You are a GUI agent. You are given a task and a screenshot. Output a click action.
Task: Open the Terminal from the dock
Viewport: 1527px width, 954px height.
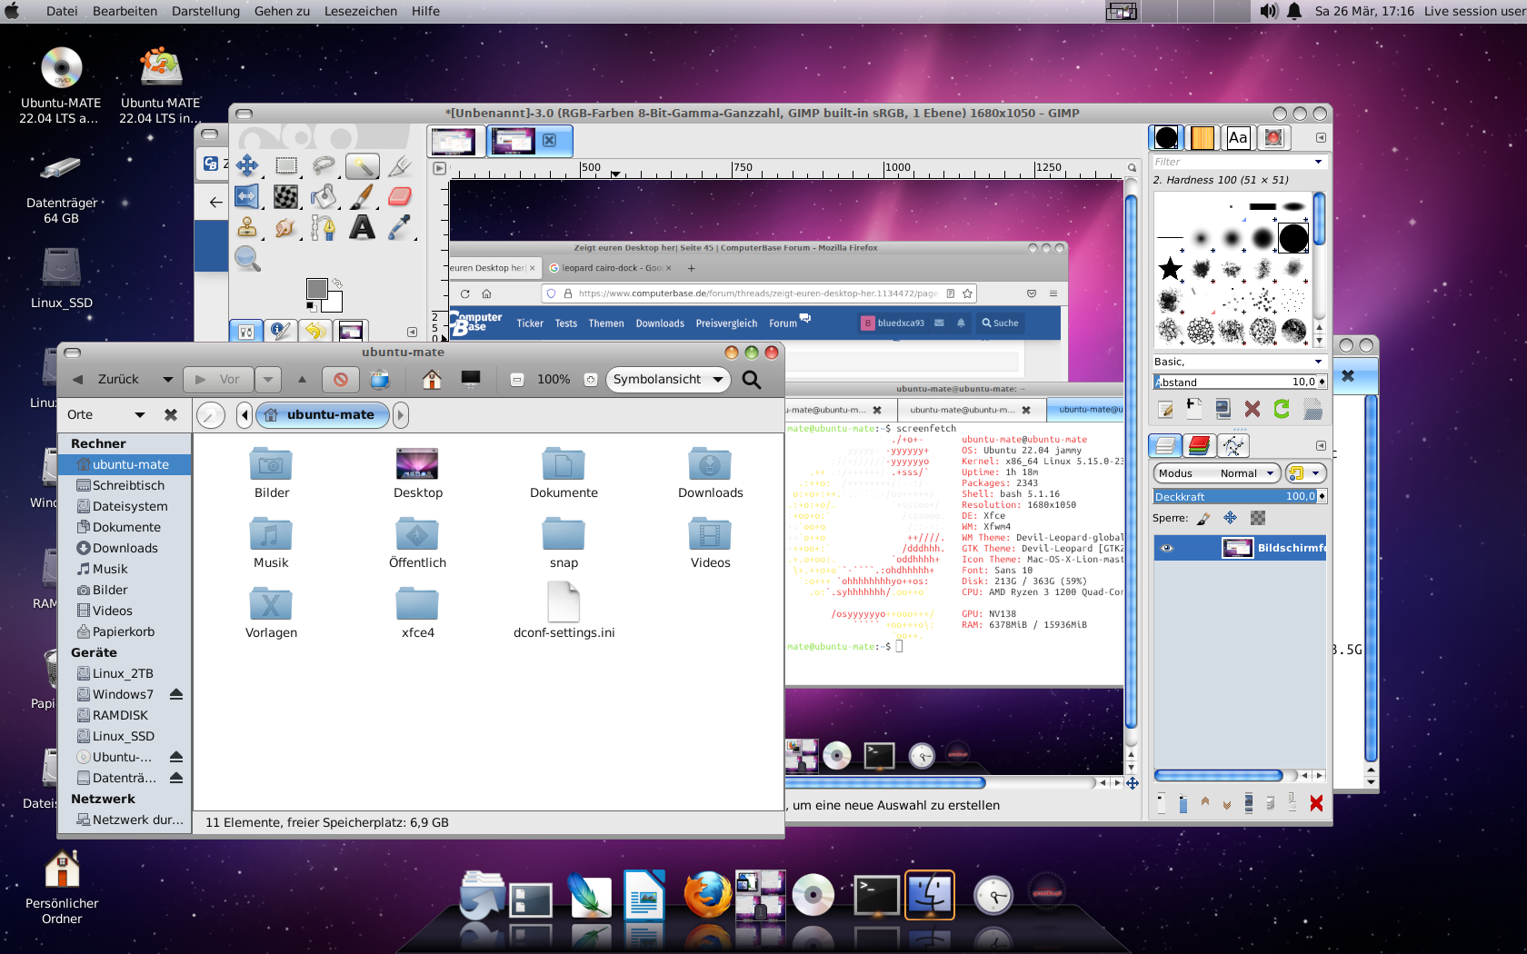click(877, 896)
